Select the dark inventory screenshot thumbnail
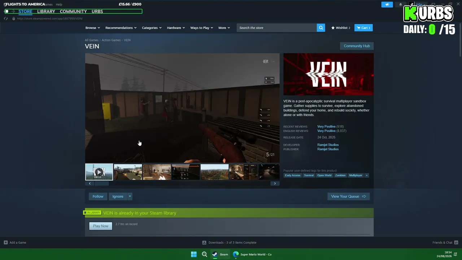Screen dimensions: 462x260 coord(186,172)
